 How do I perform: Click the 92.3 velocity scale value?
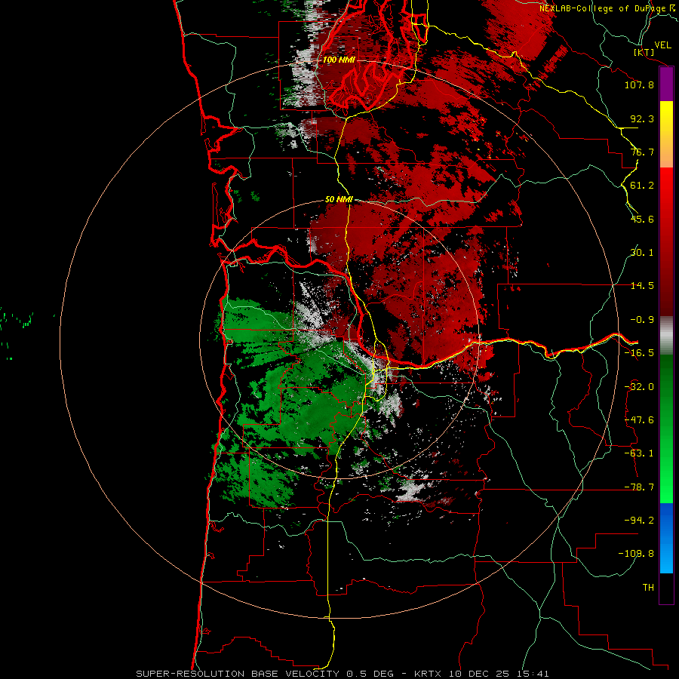pyautogui.click(x=642, y=118)
